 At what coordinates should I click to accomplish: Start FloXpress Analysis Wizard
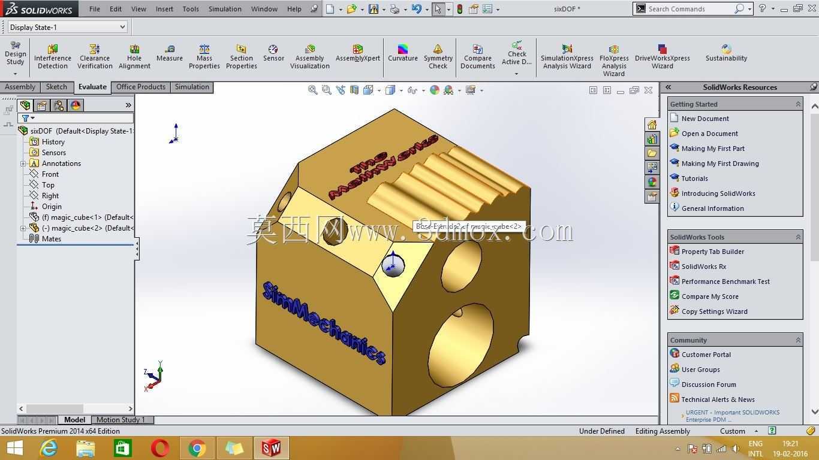click(x=614, y=60)
